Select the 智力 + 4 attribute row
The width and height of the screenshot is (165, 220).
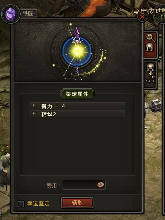(x=77, y=106)
